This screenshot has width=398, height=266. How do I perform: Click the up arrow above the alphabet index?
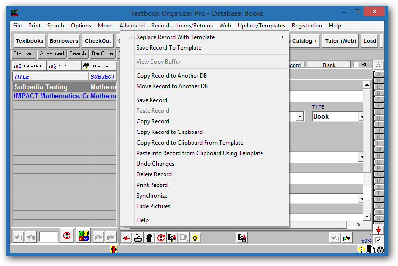coord(378,65)
